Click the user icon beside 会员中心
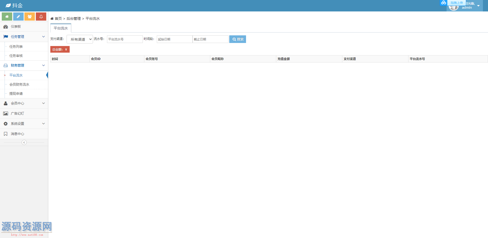The height and width of the screenshot is (238, 488). click(6, 103)
